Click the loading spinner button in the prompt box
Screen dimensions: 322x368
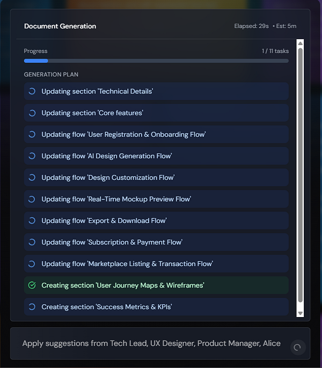(298, 347)
